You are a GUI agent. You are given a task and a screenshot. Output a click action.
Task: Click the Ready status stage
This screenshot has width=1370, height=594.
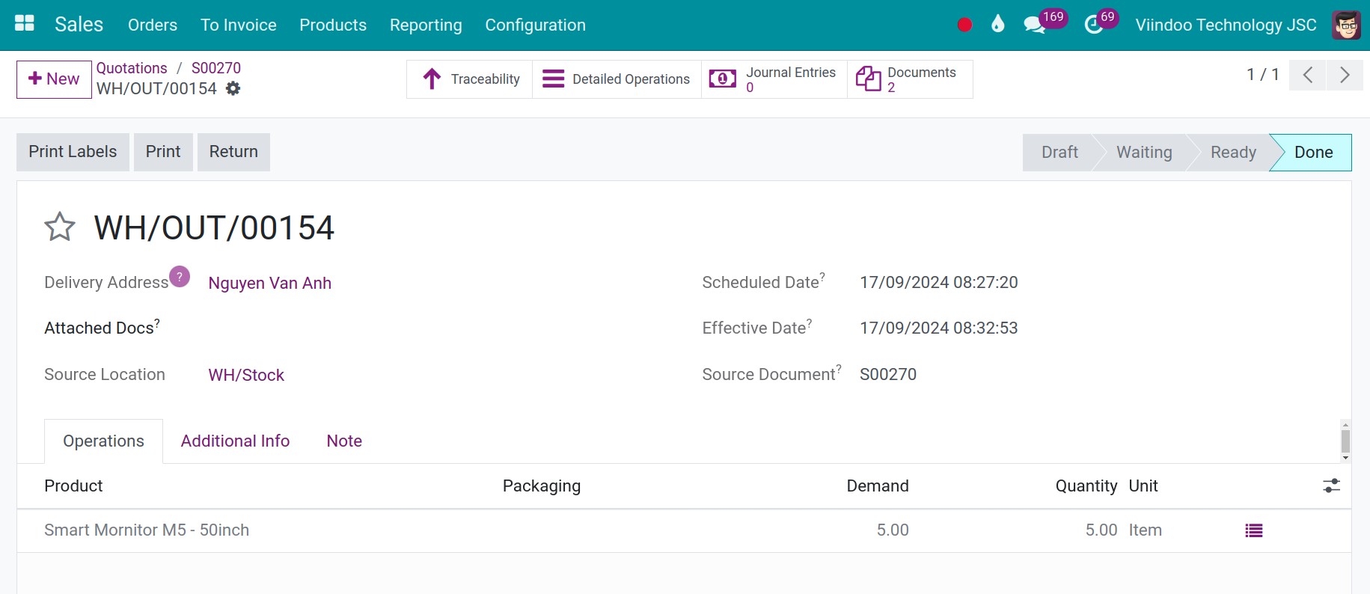click(x=1233, y=153)
